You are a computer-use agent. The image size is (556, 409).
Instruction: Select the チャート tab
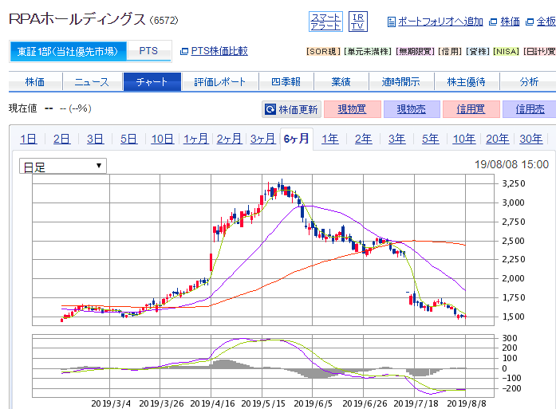click(x=152, y=82)
